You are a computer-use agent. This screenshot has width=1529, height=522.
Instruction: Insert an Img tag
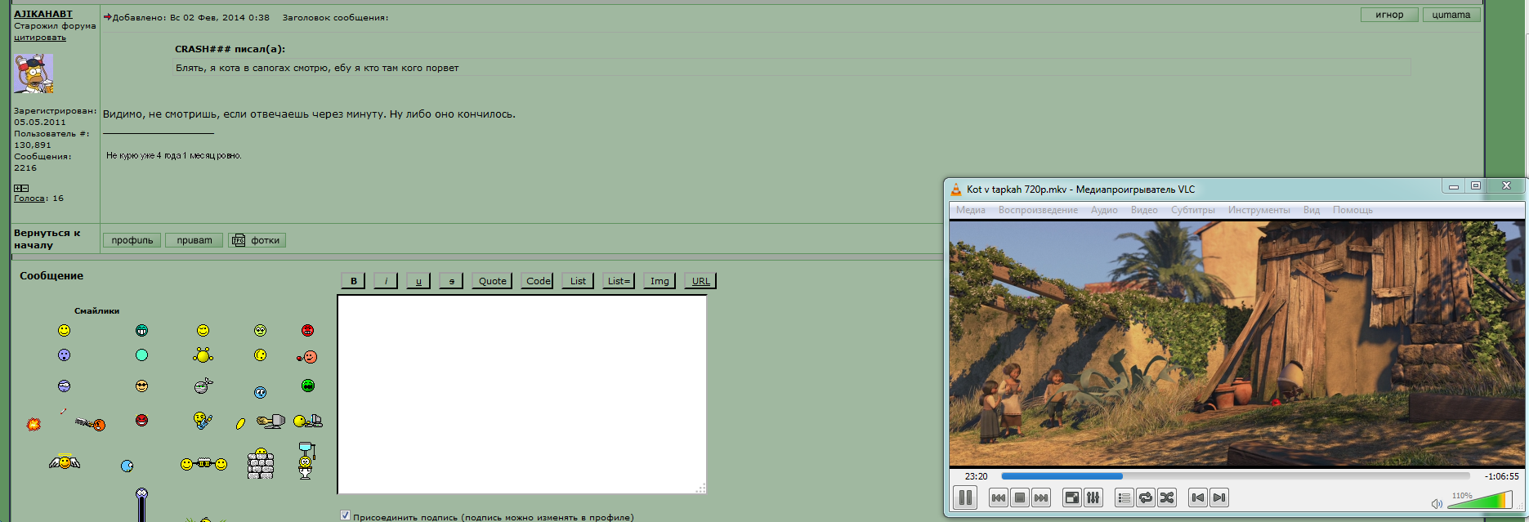pyautogui.click(x=659, y=280)
